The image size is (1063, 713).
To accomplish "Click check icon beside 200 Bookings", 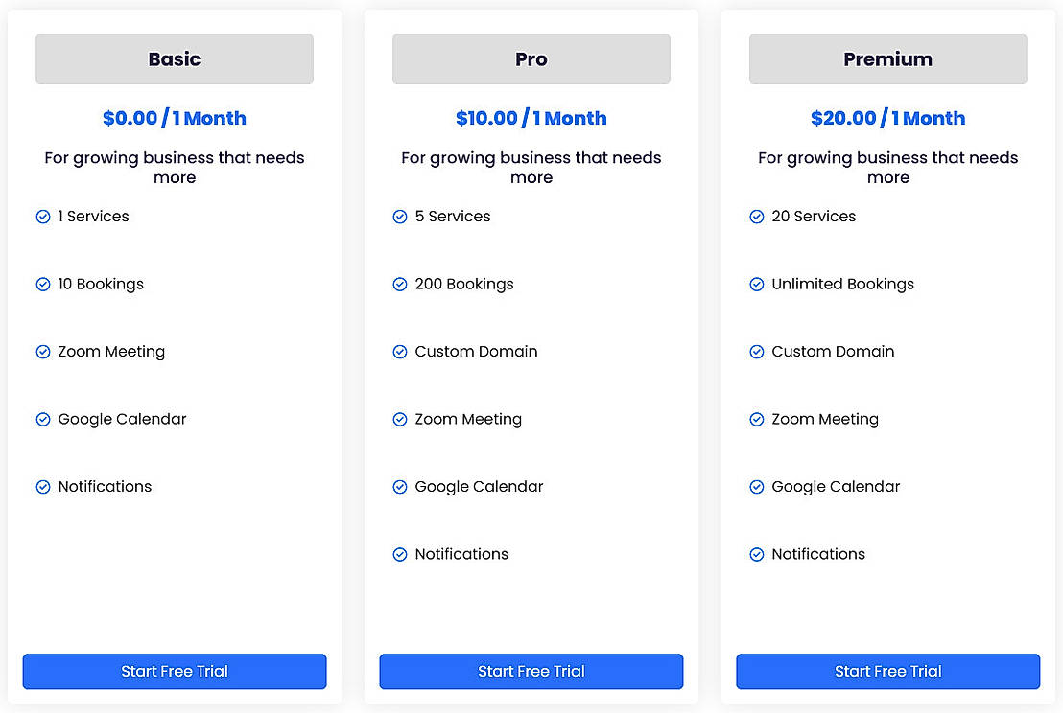I will [x=400, y=285].
